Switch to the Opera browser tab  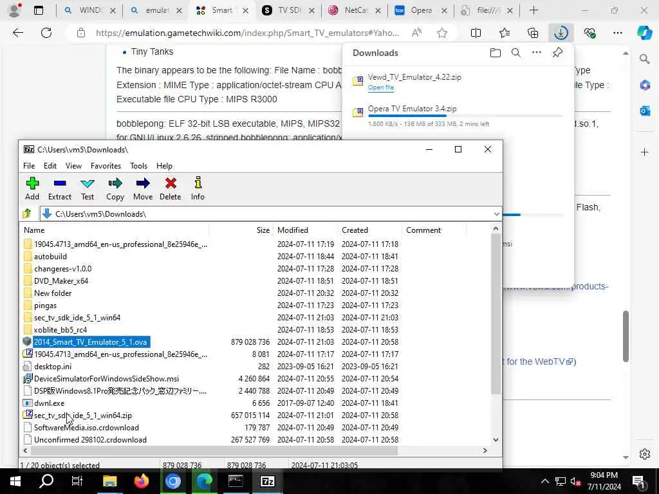421,10
